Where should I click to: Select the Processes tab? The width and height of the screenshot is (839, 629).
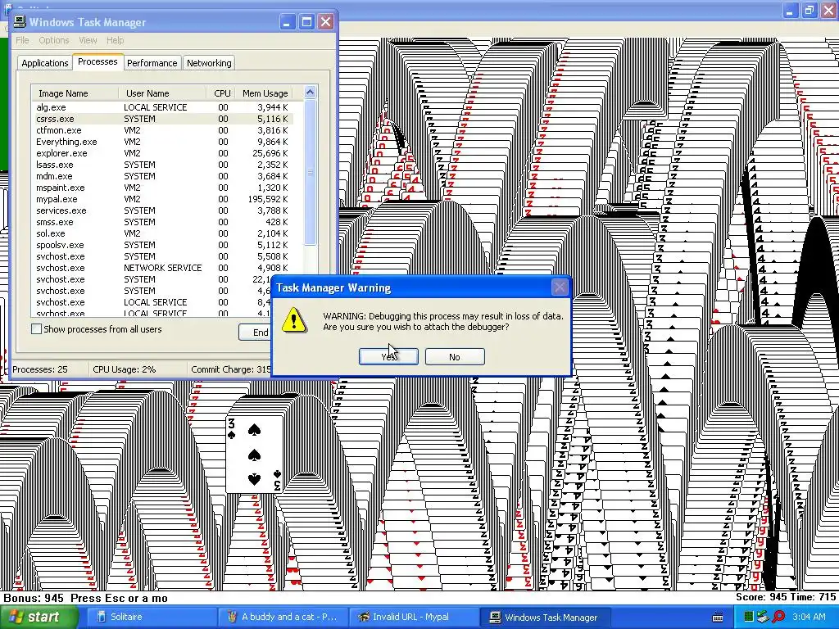pyautogui.click(x=98, y=61)
